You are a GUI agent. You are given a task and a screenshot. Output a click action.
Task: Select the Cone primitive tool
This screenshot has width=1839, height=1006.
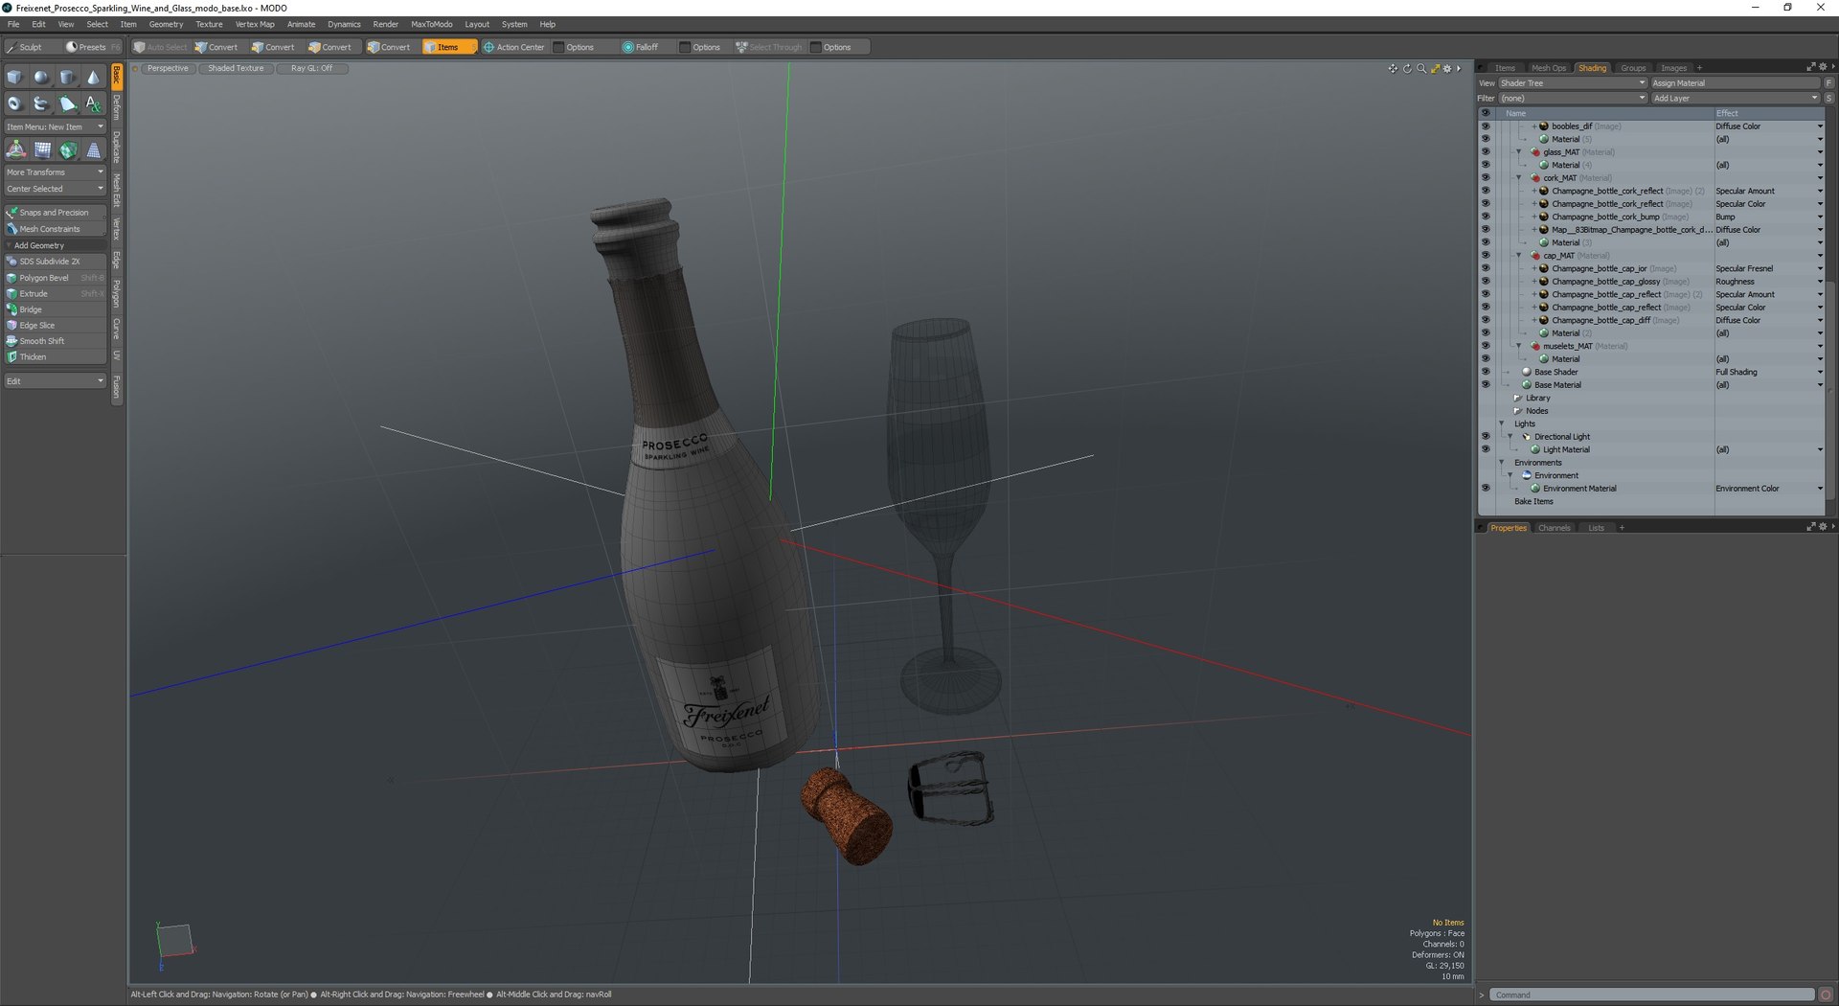pos(93,78)
